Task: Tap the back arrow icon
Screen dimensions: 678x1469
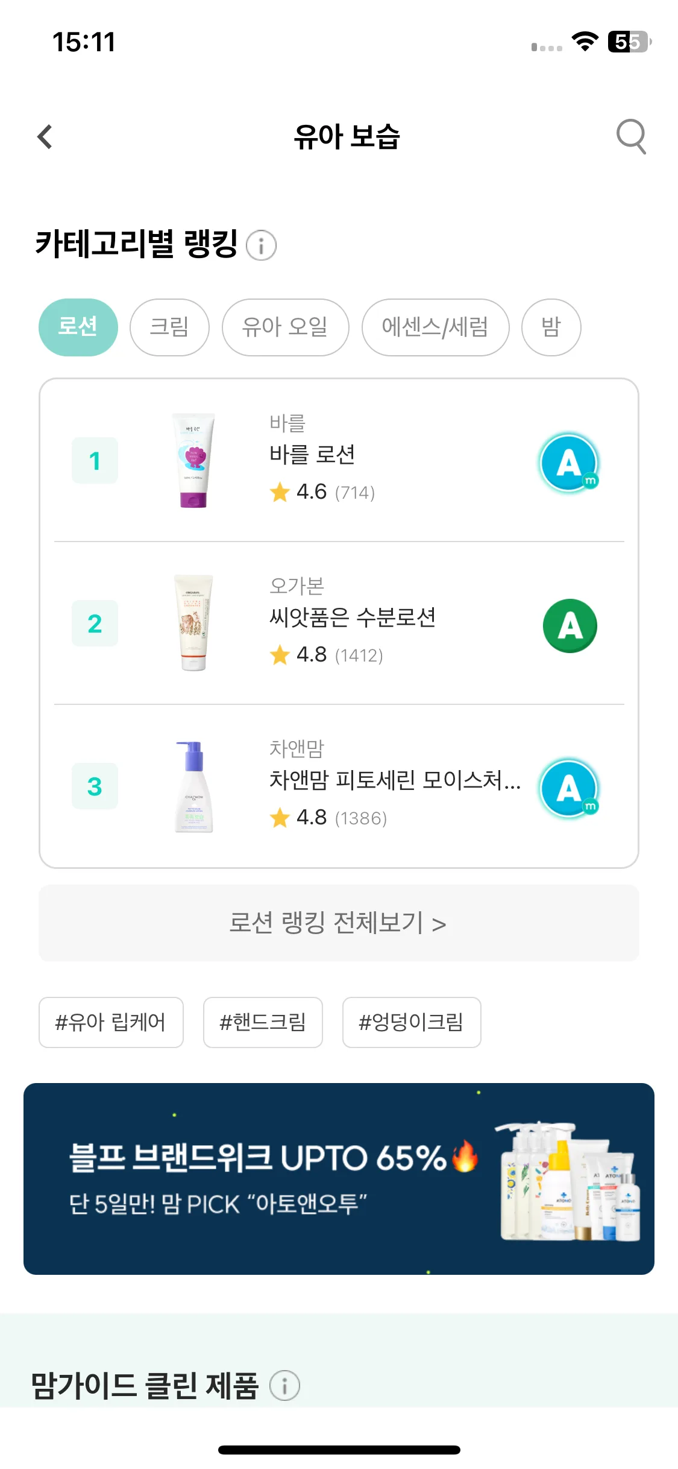Action: click(x=45, y=137)
